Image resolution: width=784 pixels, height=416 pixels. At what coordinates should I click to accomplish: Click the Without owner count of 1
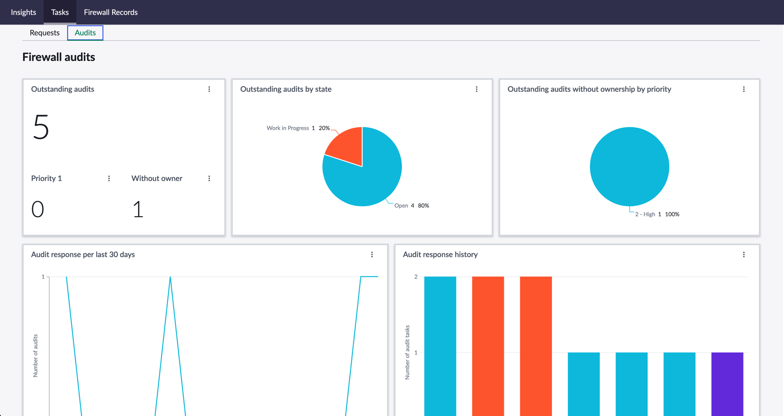[138, 209]
